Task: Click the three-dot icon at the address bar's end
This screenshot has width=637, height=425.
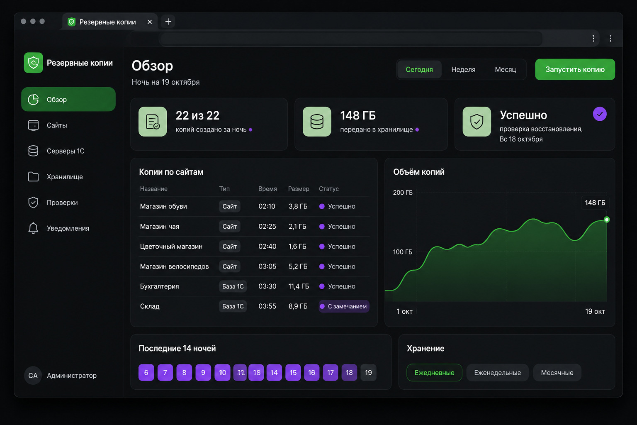Action: point(593,39)
